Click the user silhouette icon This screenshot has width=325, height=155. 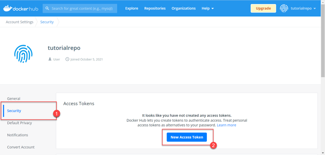[50, 59]
